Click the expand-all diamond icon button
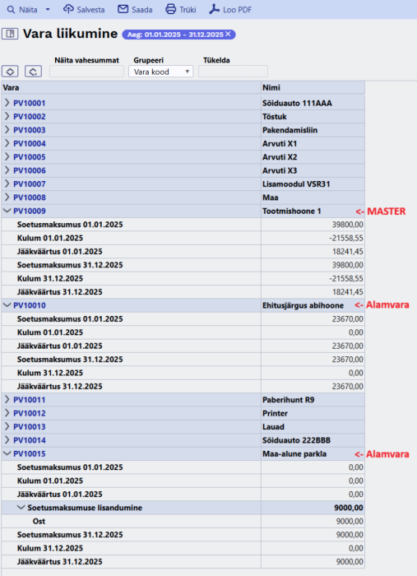Image resolution: width=417 pixels, height=576 pixels. point(10,72)
